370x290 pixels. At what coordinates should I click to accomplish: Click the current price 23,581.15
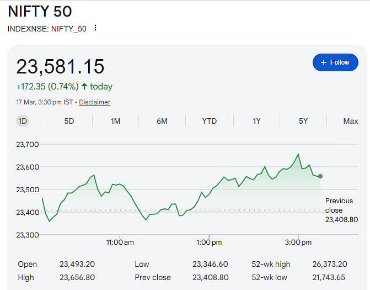[x=60, y=67]
